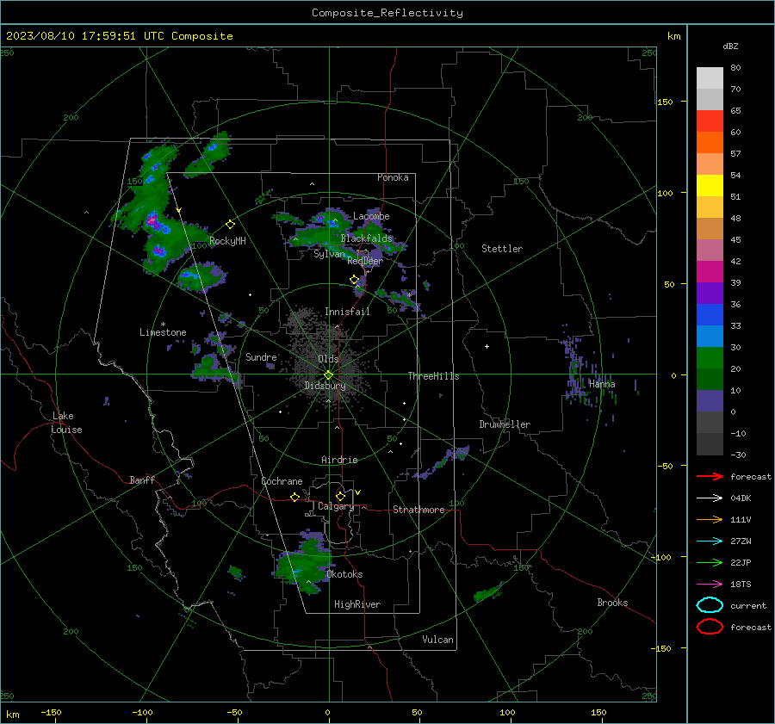Viewport: 775px width, 724px height.
Task: Click the purple 36-39 dBZ swatch
Action: click(x=710, y=294)
